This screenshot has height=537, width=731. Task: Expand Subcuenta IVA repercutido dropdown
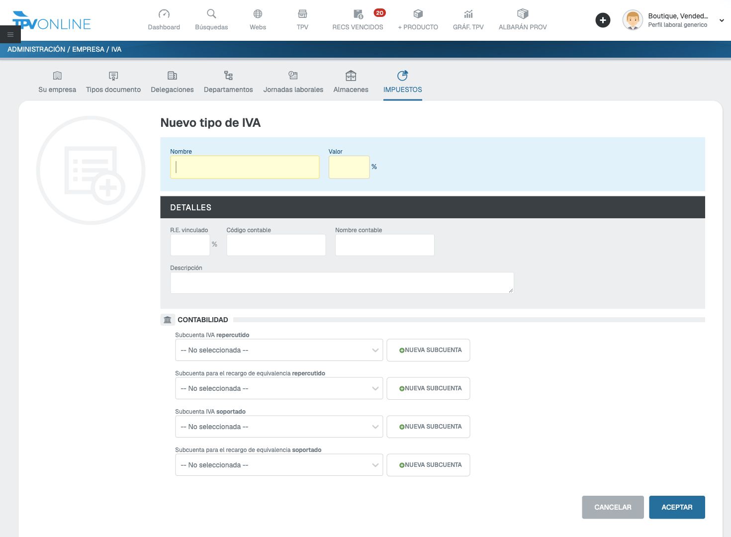(279, 350)
